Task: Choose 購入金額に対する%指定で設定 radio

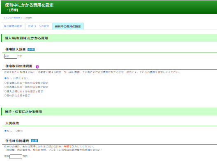Action: click(x=5, y=92)
